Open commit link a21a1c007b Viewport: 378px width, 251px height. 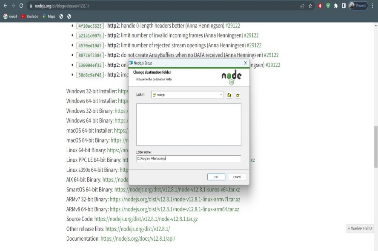(x=90, y=36)
